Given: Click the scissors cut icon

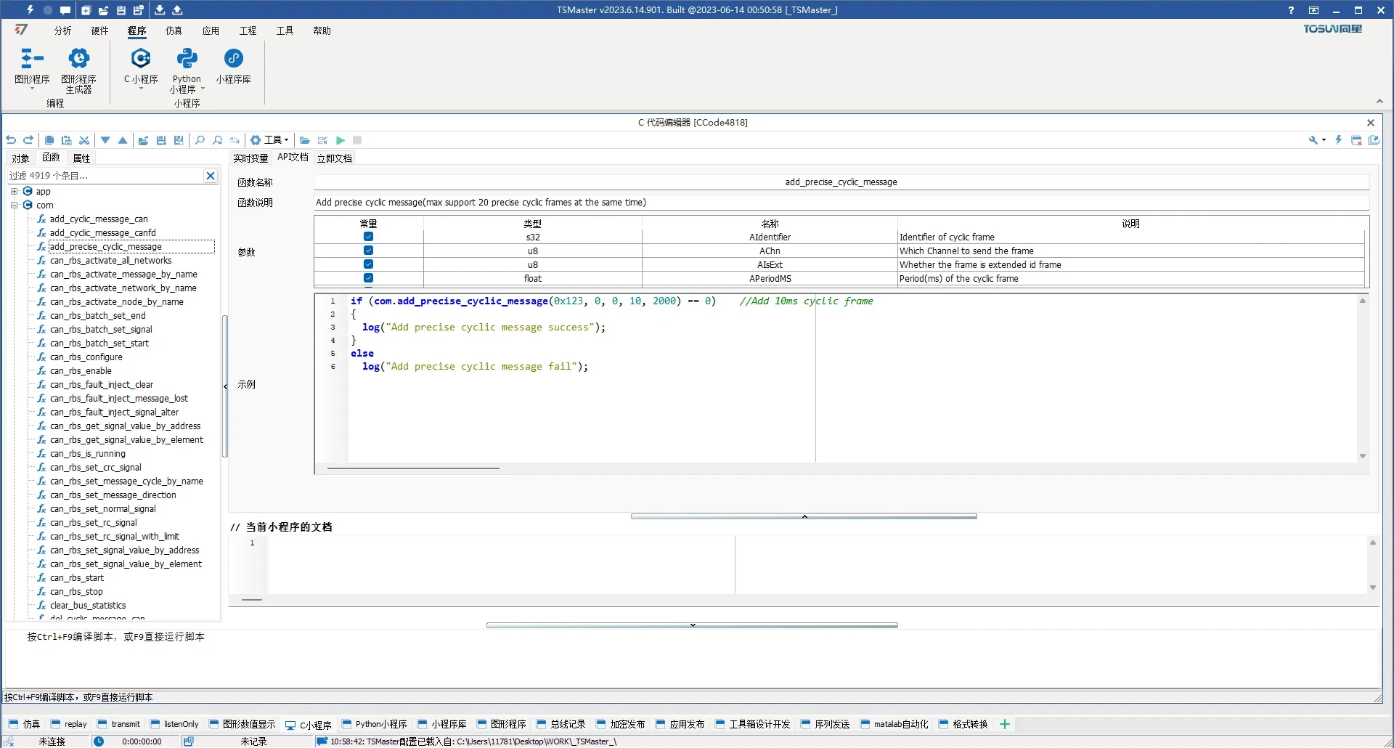Looking at the screenshot, I should point(84,140).
